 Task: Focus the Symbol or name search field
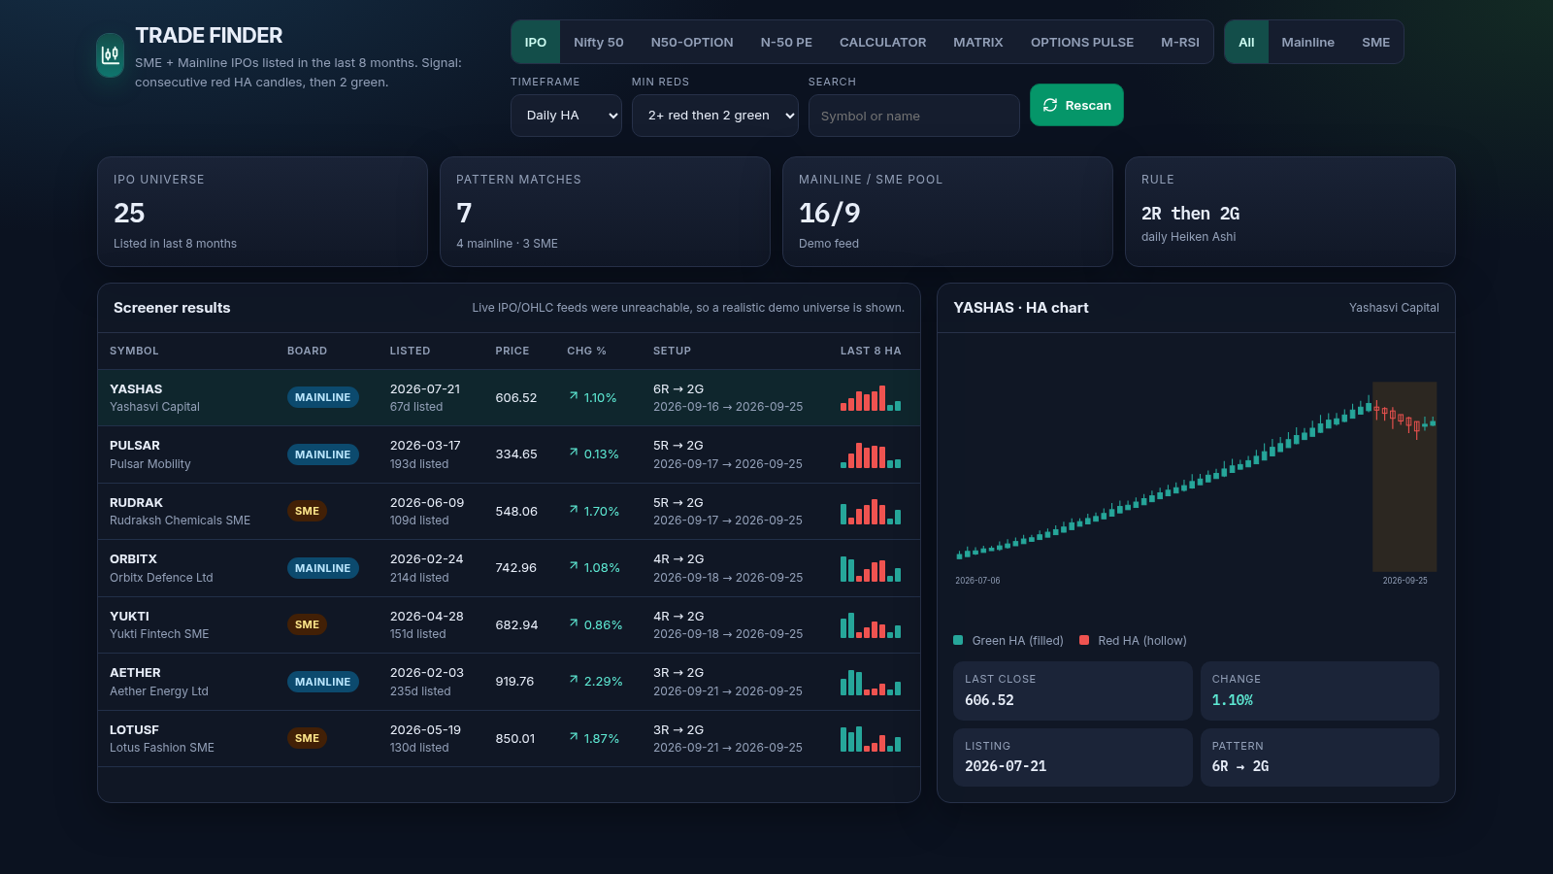pos(914,116)
